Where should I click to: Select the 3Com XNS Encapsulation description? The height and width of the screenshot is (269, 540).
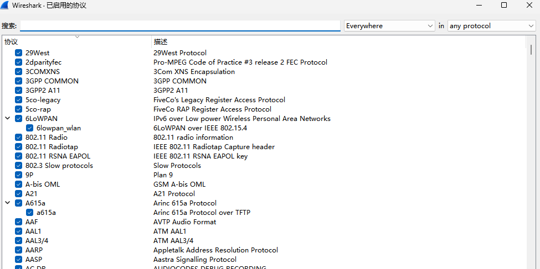194,72
